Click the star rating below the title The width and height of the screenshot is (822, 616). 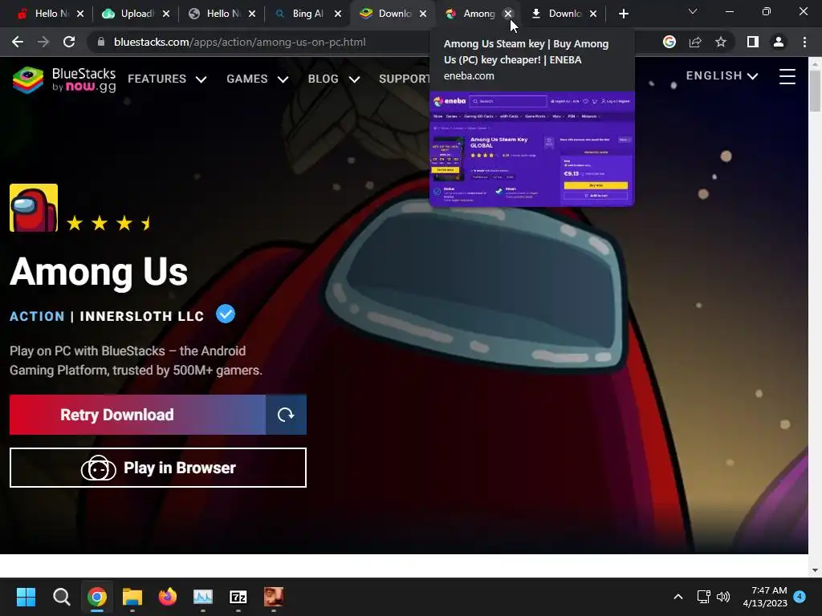click(x=109, y=224)
